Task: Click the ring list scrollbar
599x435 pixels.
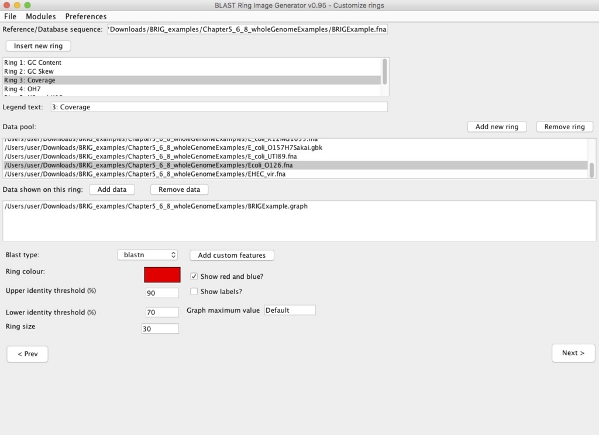Action: click(385, 71)
